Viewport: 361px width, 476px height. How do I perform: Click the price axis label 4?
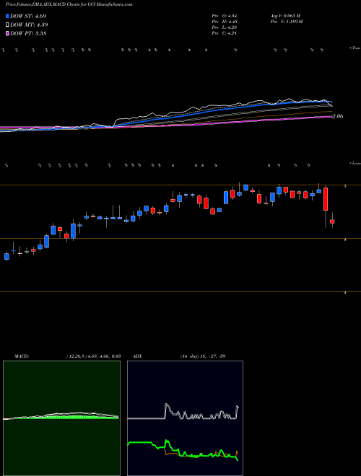click(344, 239)
